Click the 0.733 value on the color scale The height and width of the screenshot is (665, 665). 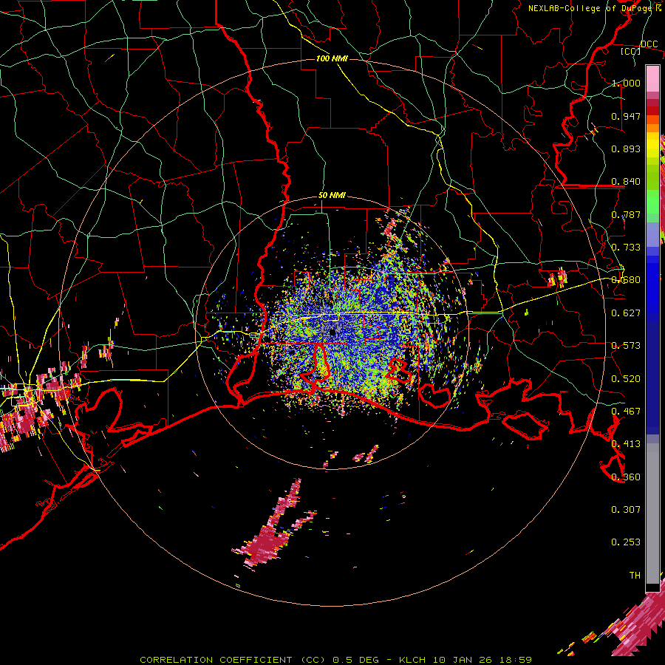coord(626,247)
